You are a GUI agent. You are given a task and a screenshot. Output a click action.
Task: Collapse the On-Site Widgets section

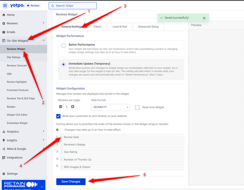coord(43,40)
